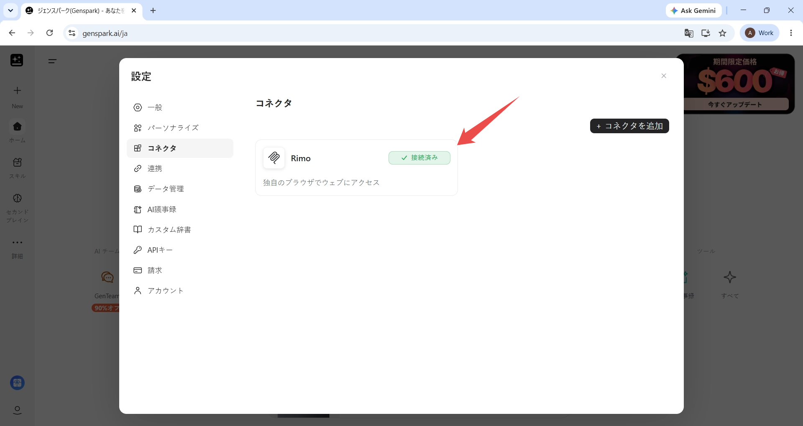This screenshot has width=803, height=426.
Task: Close the Genspark browser tab
Action: click(x=134, y=10)
